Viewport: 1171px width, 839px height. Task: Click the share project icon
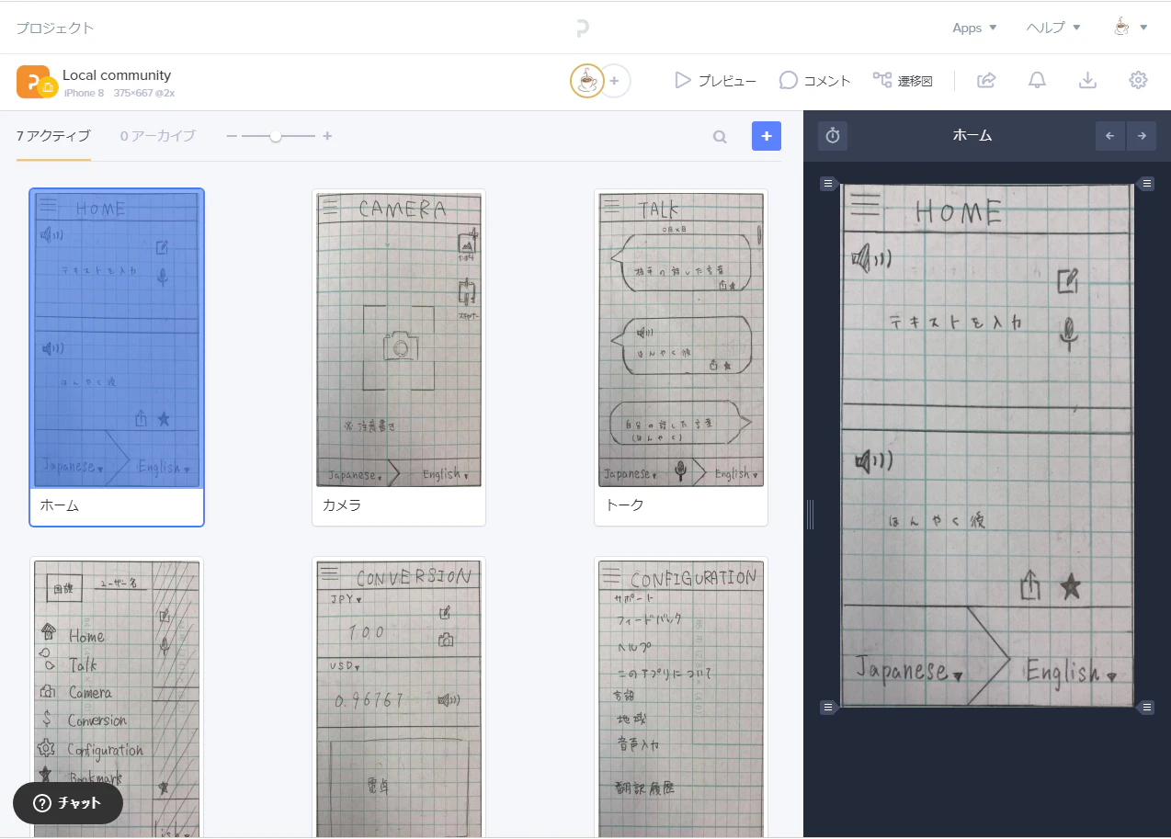(986, 81)
